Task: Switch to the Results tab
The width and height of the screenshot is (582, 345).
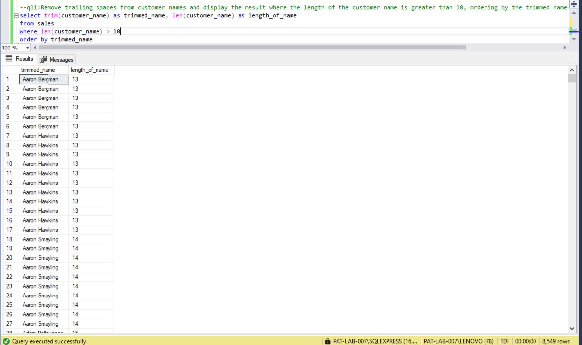Action: 19,59
